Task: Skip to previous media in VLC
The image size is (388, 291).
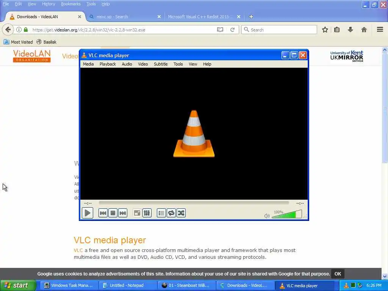Action: point(103,213)
